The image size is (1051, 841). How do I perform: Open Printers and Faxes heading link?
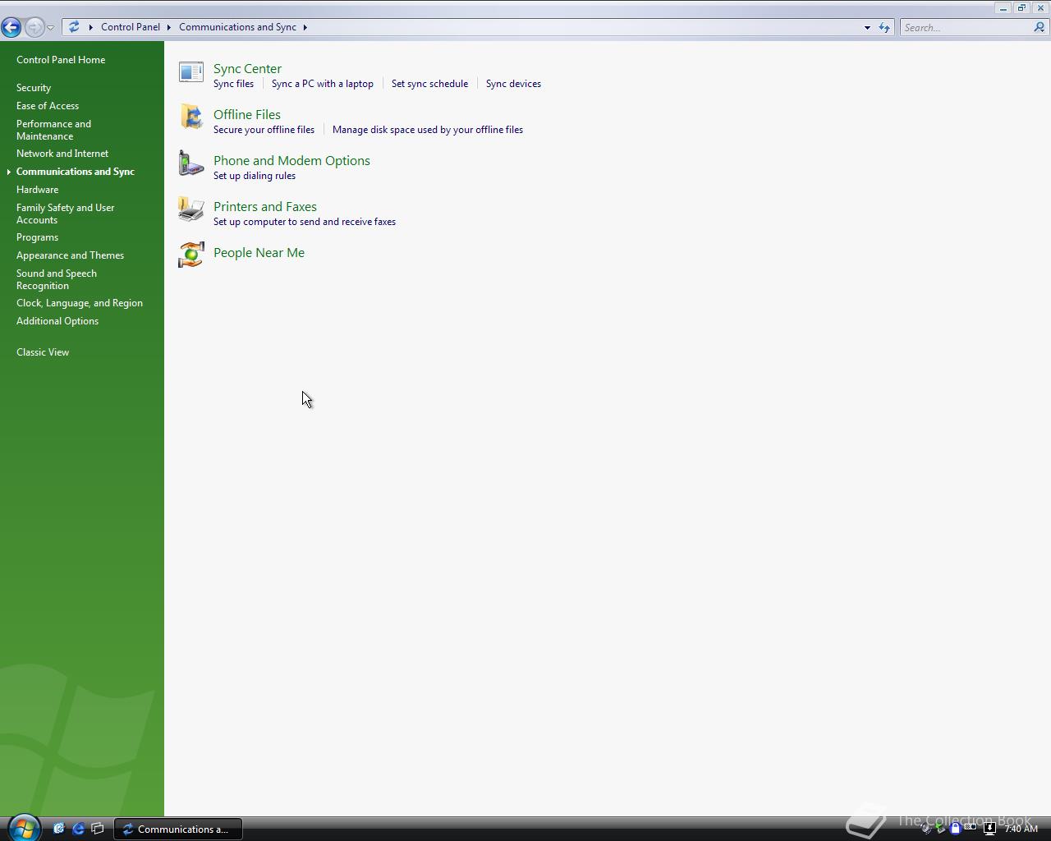pos(265,207)
